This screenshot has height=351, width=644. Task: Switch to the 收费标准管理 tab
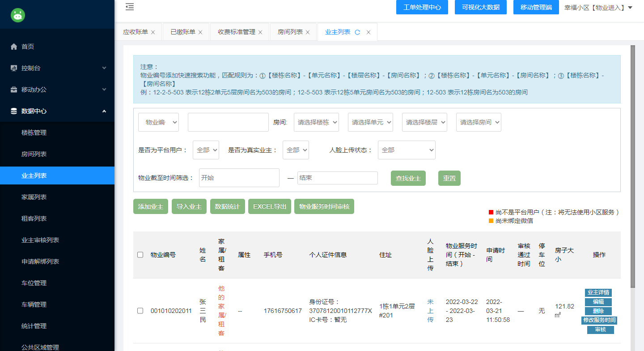pyautogui.click(x=237, y=32)
